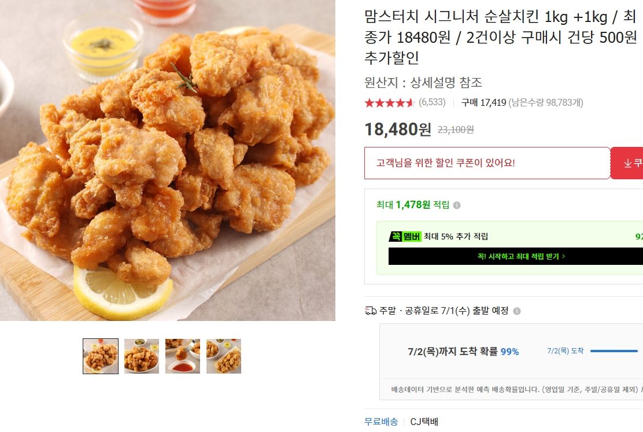Click the red coupon download button
The height and width of the screenshot is (432, 643).
[627, 163]
